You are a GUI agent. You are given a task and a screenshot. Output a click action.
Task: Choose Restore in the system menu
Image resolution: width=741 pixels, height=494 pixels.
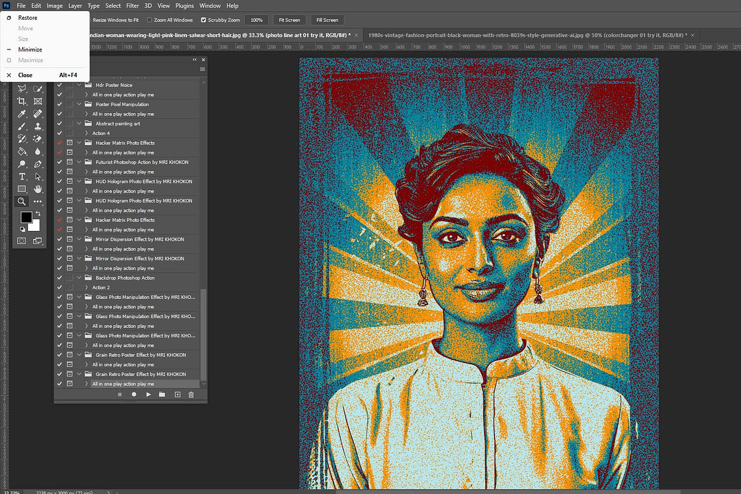pos(28,18)
